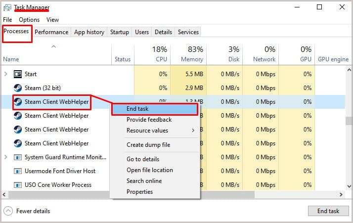Viewport: 353px width, 223px height.
Task: Sort by the CPU column header
Action: pos(152,55)
